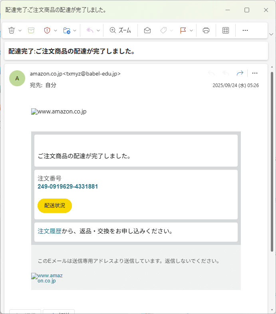Open the 注文履歴 link
The image size is (276, 314).
(x=50, y=231)
